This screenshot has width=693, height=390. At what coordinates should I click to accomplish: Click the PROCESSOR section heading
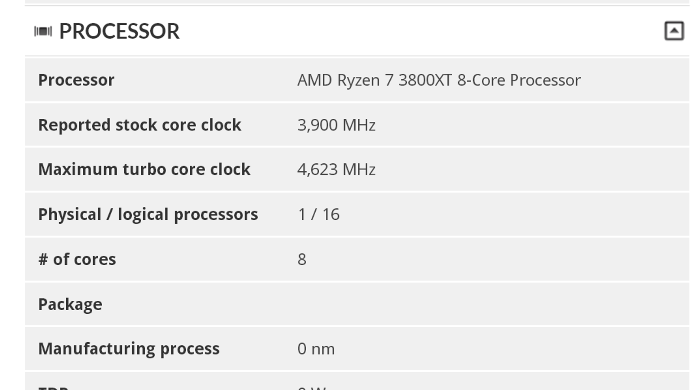click(x=119, y=31)
